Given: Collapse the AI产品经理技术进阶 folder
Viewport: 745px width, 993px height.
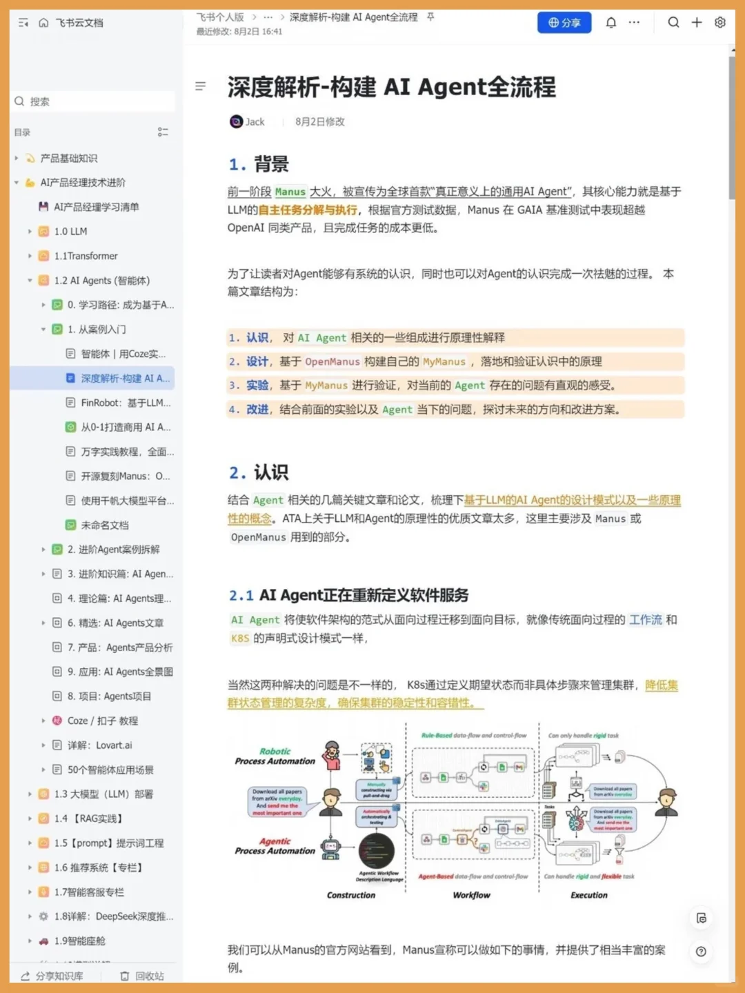Looking at the screenshot, I should pos(17,183).
